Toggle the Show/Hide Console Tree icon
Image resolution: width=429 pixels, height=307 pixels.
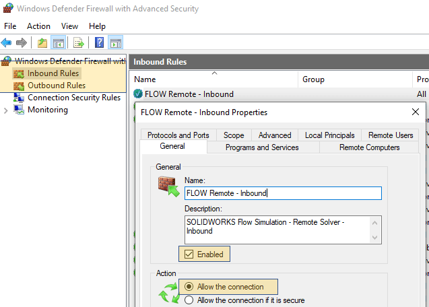pyautogui.click(x=59, y=43)
